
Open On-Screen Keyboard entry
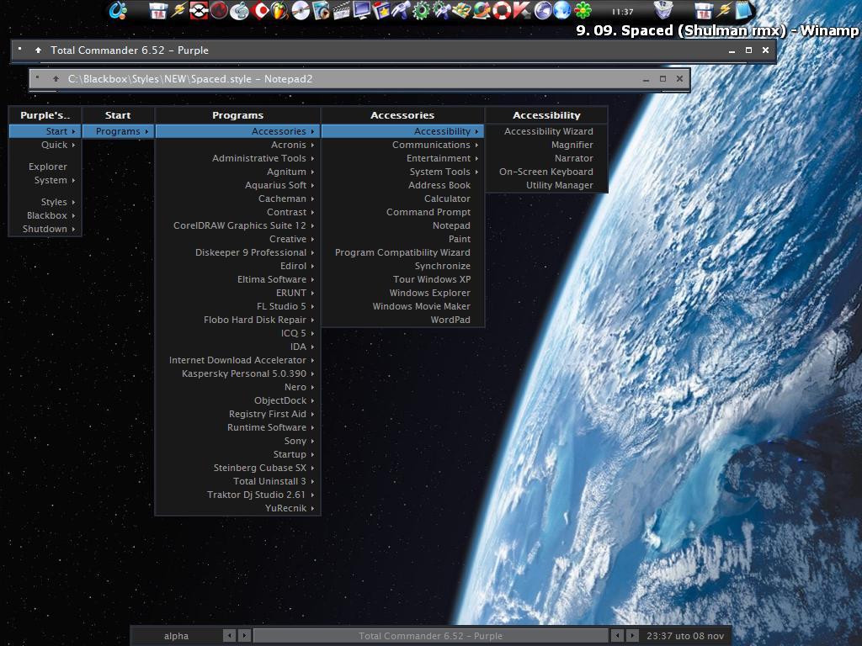pyautogui.click(x=546, y=172)
